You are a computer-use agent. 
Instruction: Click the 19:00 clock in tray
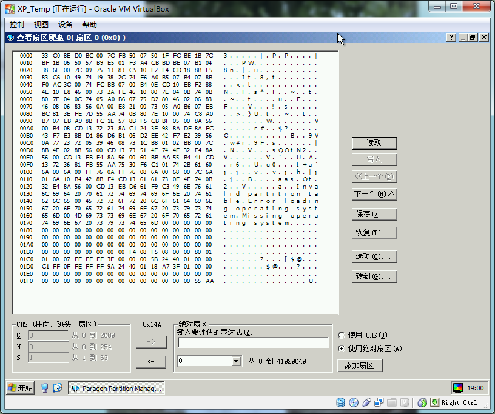[476, 388]
